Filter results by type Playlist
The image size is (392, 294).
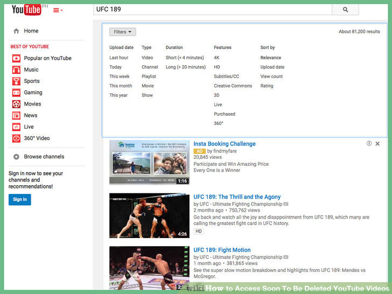[x=149, y=76]
